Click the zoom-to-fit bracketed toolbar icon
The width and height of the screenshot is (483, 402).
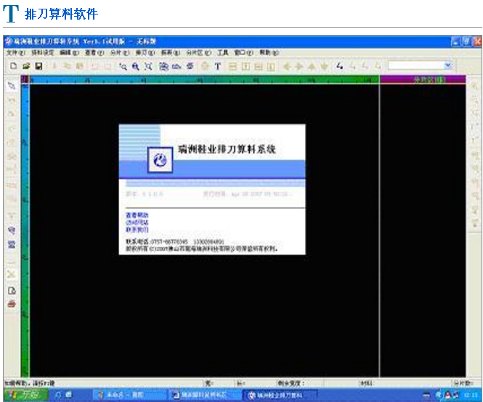point(148,66)
